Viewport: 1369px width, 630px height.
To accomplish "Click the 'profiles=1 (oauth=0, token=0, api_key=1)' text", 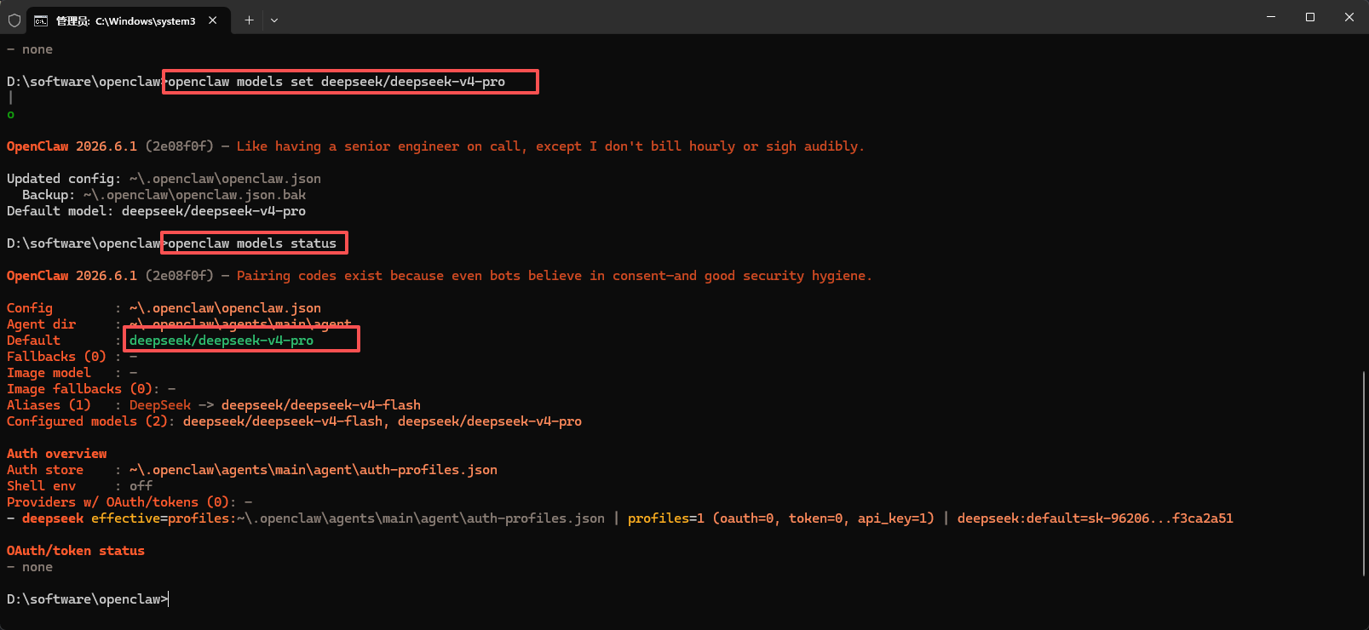I will (781, 518).
